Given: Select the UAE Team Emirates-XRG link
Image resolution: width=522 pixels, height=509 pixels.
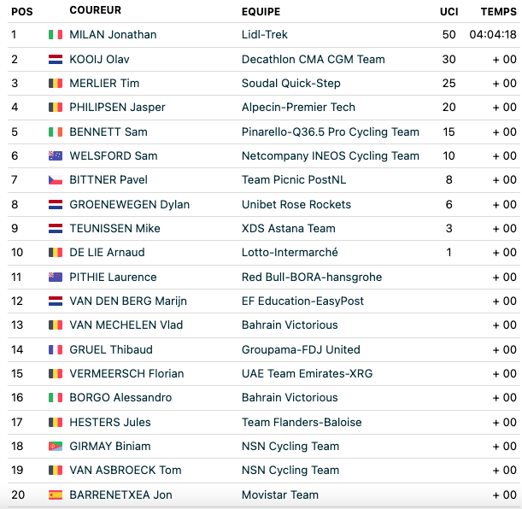Looking at the screenshot, I should [x=307, y=373].
